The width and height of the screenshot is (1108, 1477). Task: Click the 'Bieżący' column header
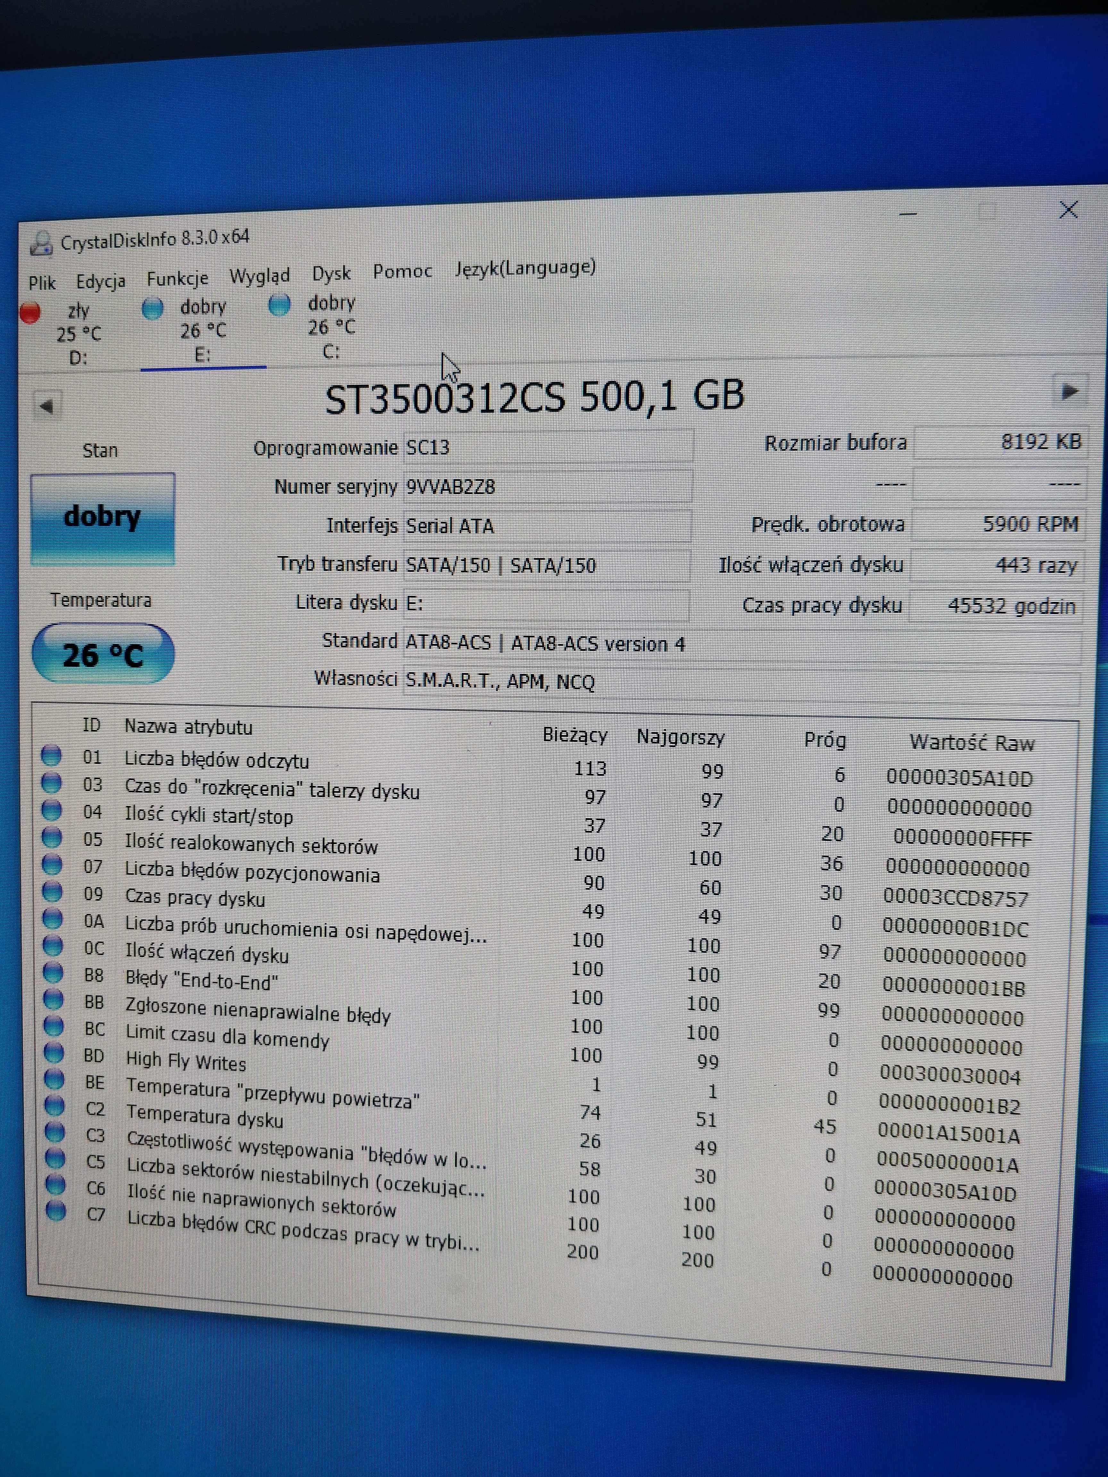pyautogui.click(x=575, y=735)
